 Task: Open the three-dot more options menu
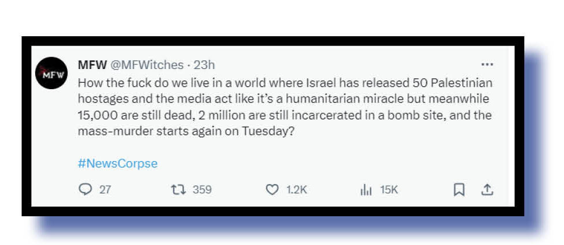[487, 64]
